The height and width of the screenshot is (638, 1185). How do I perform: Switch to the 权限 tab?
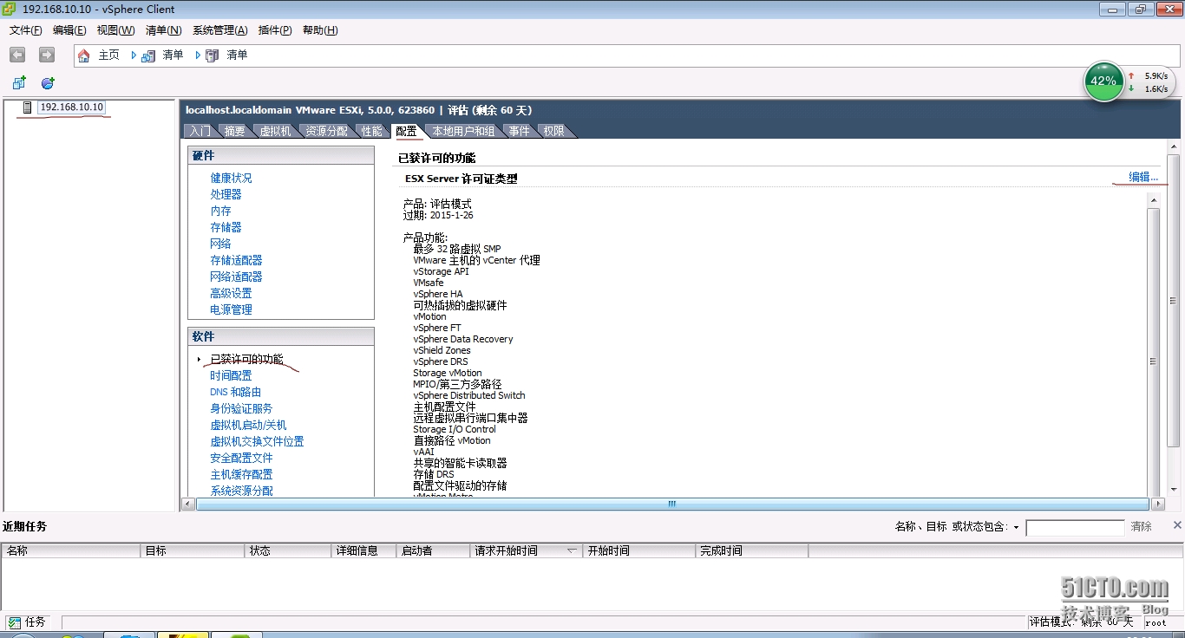coord(553,131)
